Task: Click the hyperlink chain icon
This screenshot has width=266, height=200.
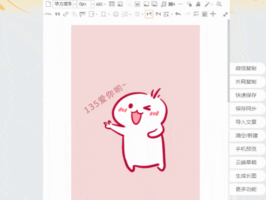Action: tap(66, 14)
